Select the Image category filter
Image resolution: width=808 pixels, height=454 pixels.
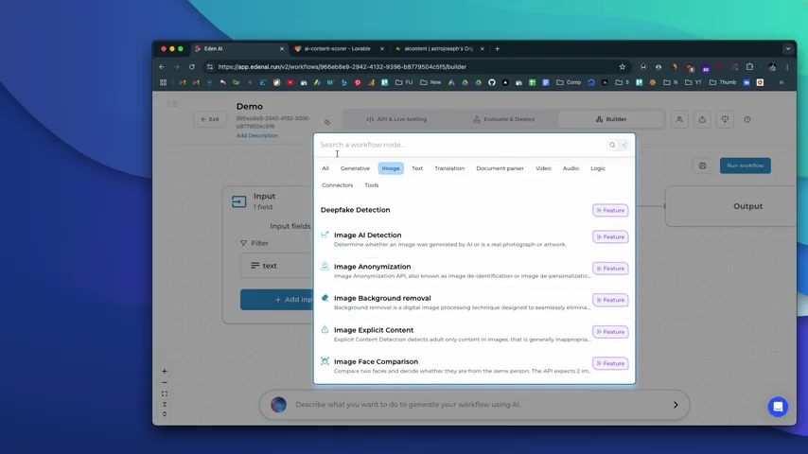tap(391, 168)
